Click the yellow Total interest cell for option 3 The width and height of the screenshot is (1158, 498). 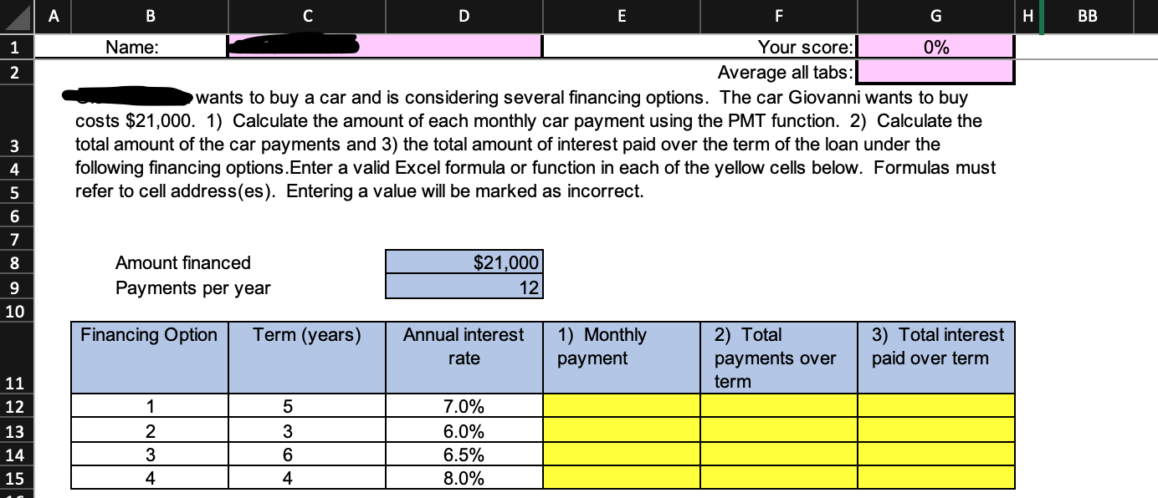coord(935,454)
